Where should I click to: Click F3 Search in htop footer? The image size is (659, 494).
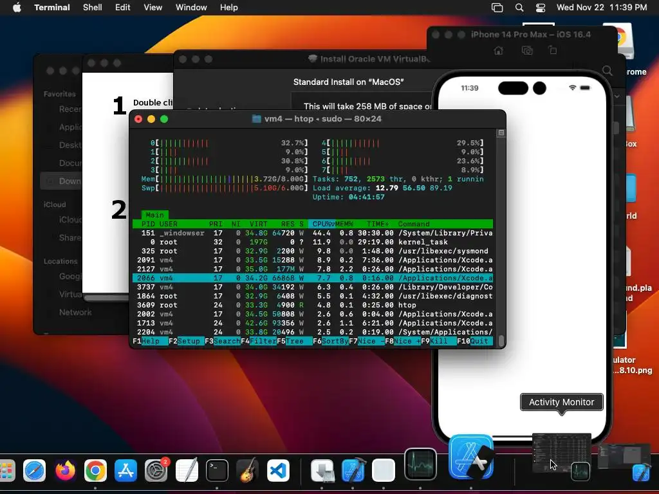[x=222, y=341]
